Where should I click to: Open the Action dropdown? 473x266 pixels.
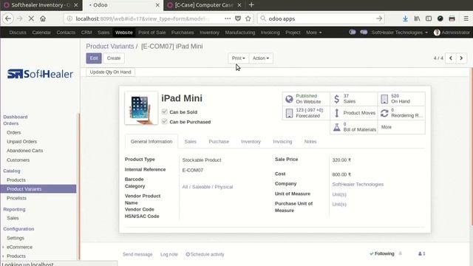click(261, 58)
